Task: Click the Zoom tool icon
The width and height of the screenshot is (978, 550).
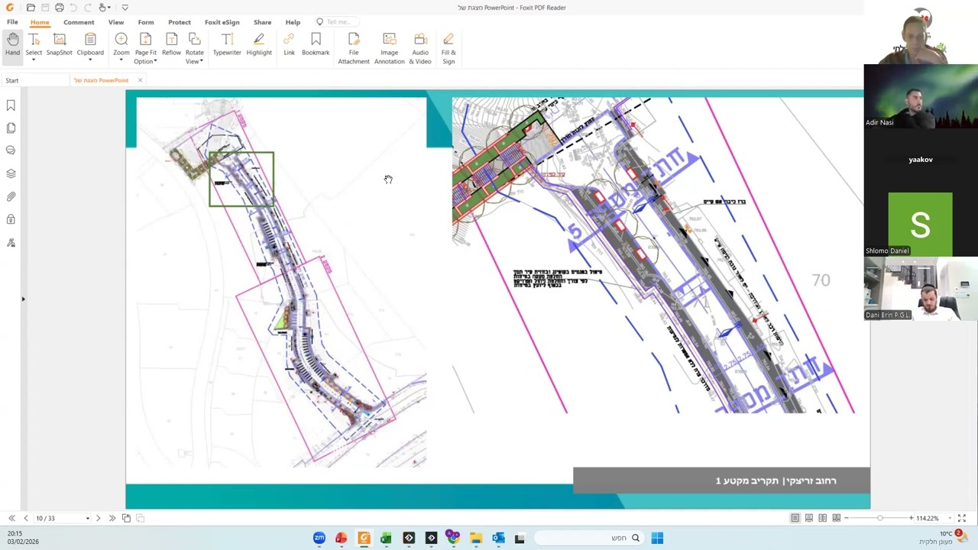Action: click(121, 40)
